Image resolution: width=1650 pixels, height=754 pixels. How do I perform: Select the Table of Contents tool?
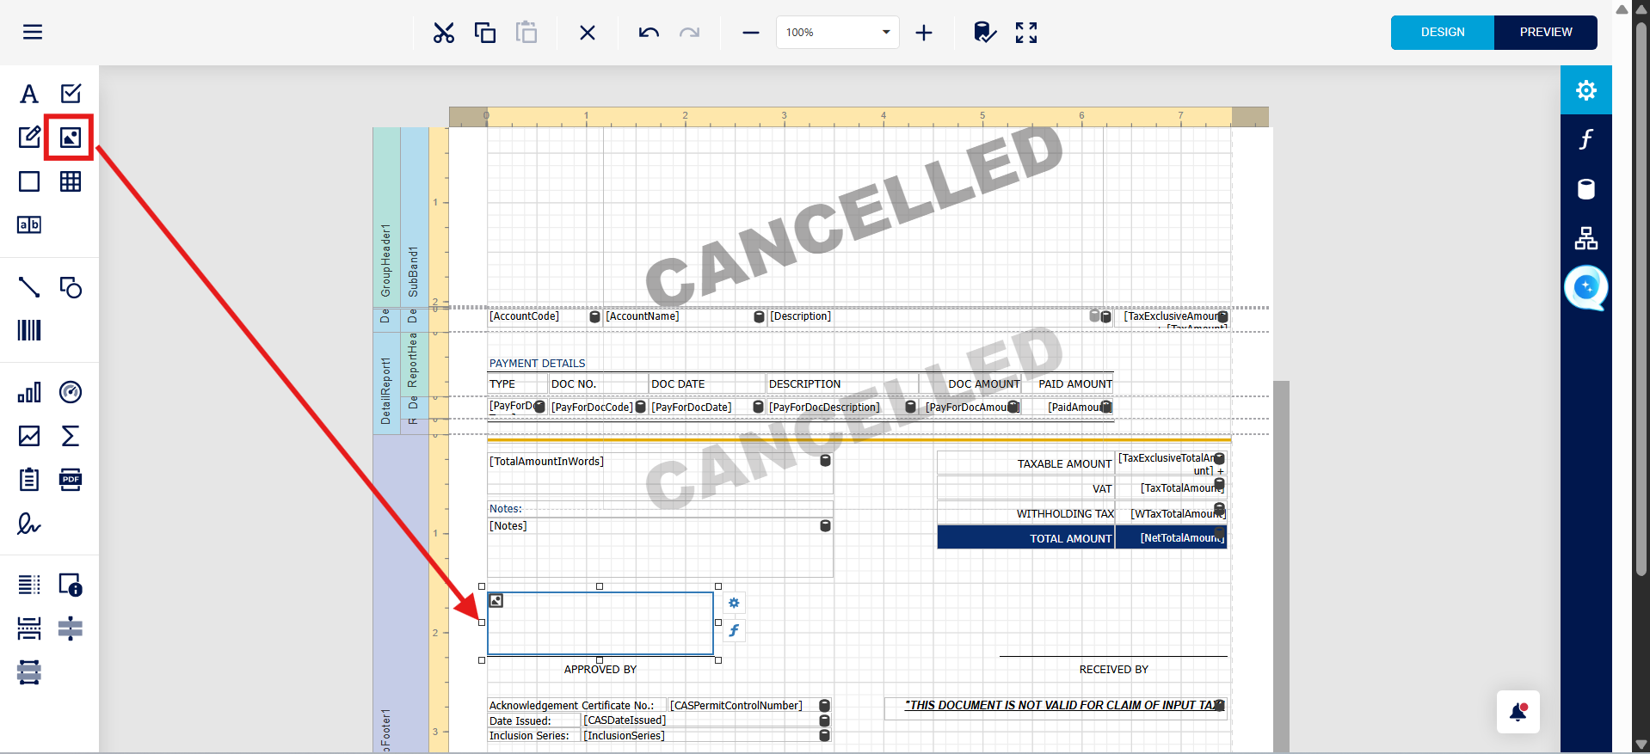(x=29, y=585)
